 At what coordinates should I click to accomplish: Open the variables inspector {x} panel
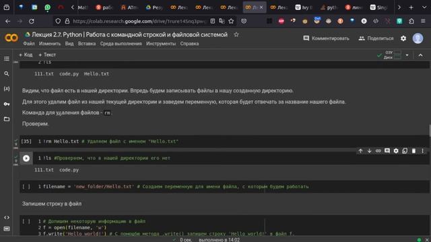7,89
